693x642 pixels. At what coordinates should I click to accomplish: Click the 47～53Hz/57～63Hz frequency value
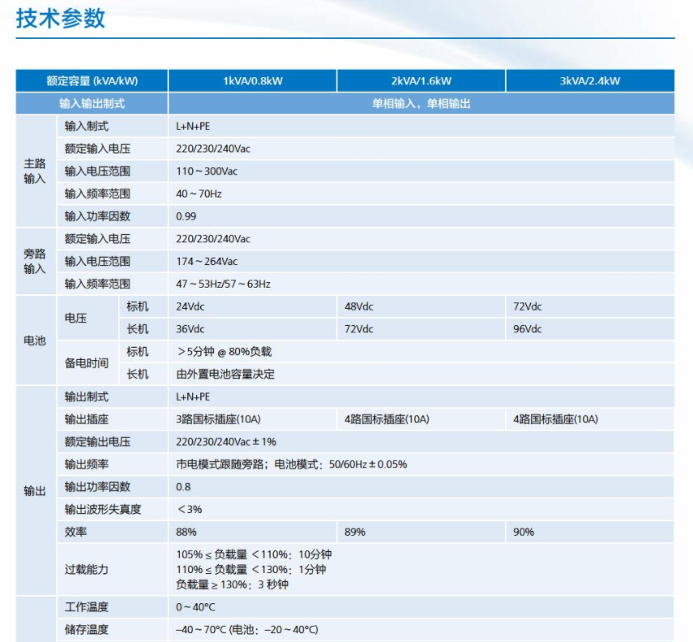[223, 284]
